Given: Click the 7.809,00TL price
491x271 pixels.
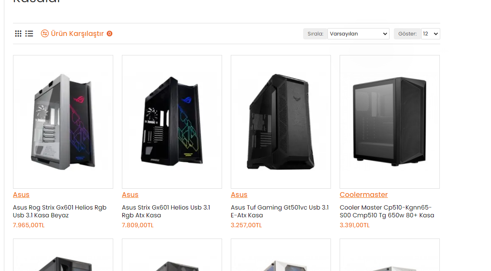Looking at the screenshot, I should click(138, 225).
